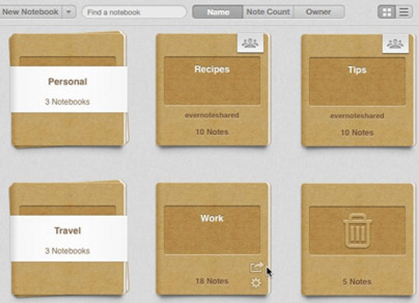Screen dimensions: 419x303
Task: Click the shared people icon on Tips
Action: 395,43
